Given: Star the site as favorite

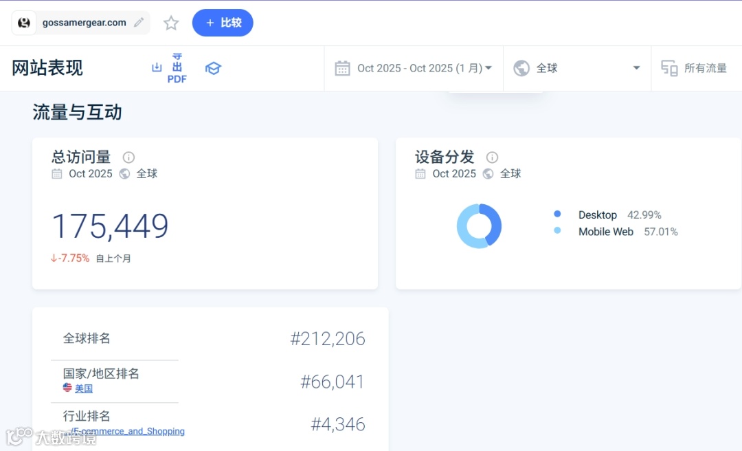Looking at the screenshot, I should coord(171,23).
